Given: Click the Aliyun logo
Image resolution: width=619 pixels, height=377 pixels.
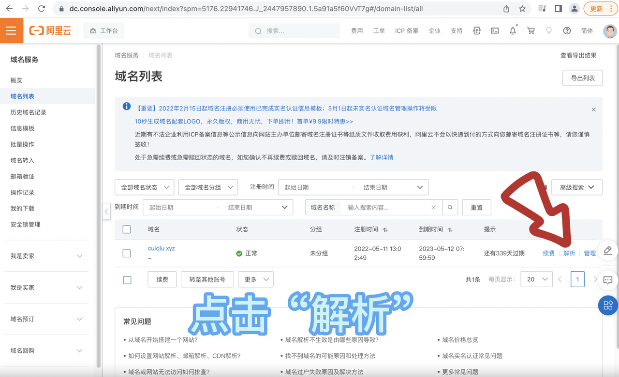Looking at the screenshot, I should [50, 31].
